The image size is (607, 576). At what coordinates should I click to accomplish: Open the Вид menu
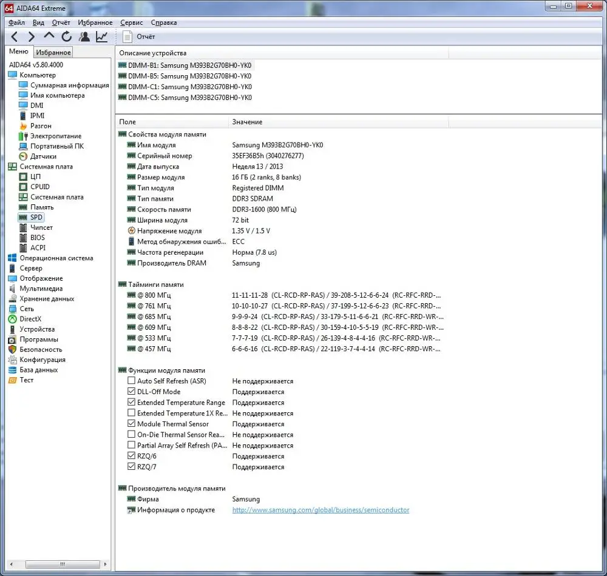tap(38, 22)
